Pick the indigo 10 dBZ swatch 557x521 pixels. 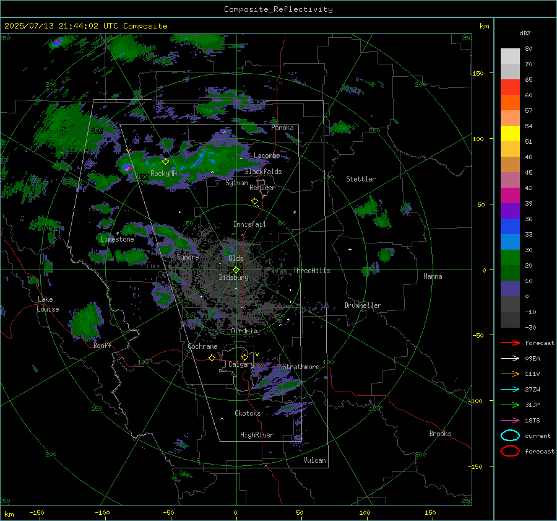pos(510,288)
